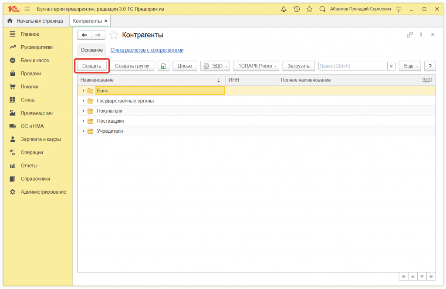Viewport: 446px width, 289px height.
Task: Open the hamburger main menu icon
Action: (27, 9)
